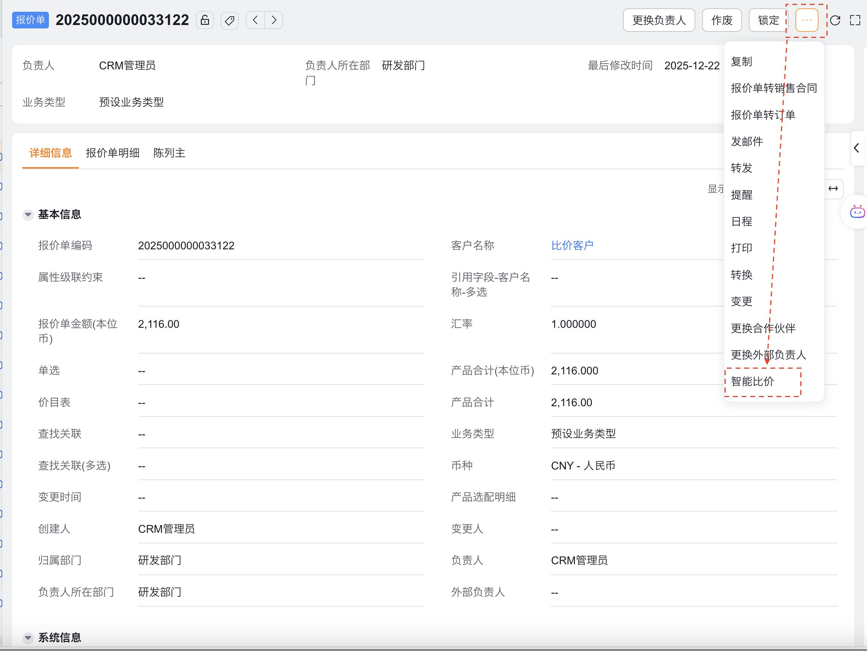
Task: Open the AI assistant robot icon
Action: pos(856,212)
